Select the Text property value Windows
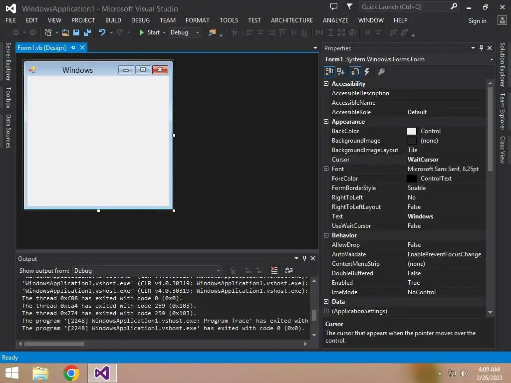 click(420, 216)
